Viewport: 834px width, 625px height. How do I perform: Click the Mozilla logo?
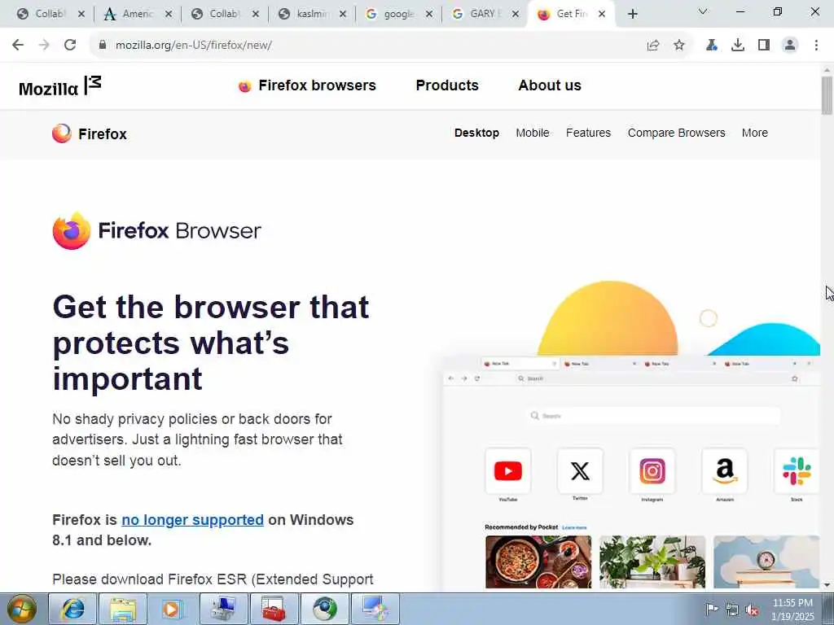tap(59, 86)
